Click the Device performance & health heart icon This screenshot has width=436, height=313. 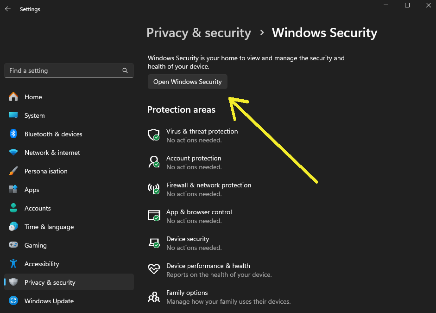coord(153,269)
